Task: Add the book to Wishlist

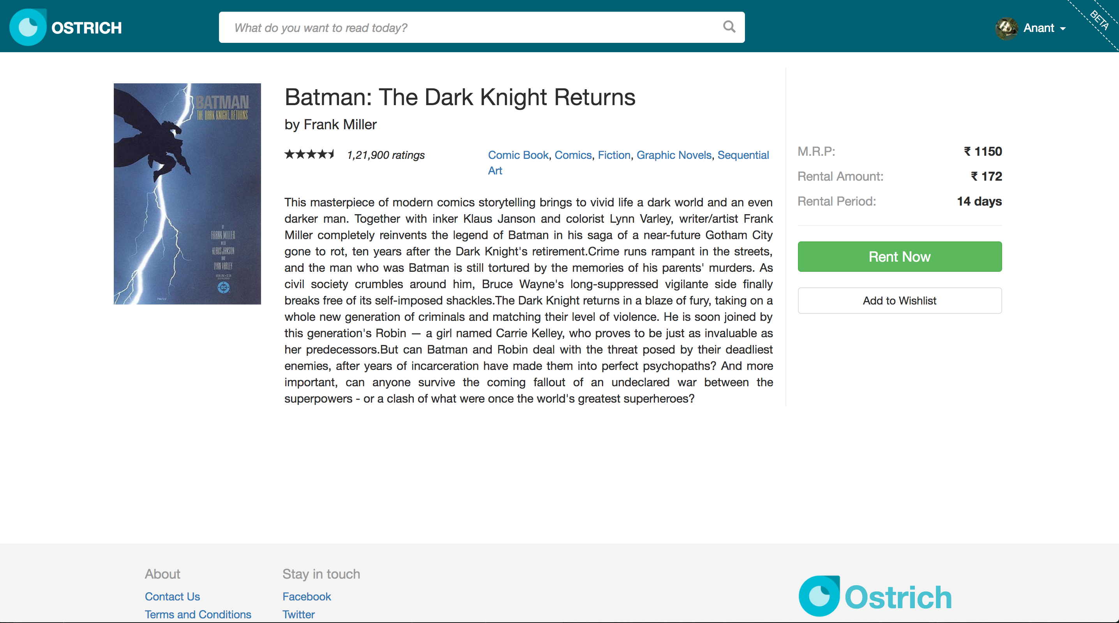Action: click(x=900, y=301)
